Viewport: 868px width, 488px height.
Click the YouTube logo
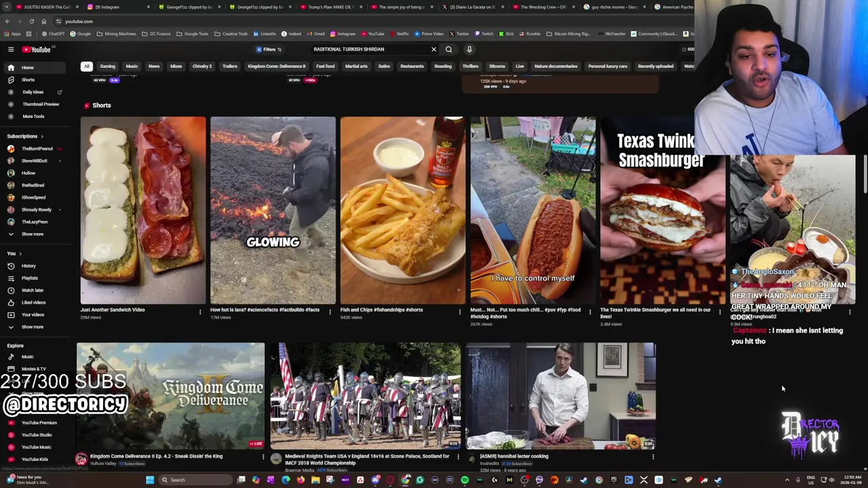pyautogui.click(x=37, y=49)
